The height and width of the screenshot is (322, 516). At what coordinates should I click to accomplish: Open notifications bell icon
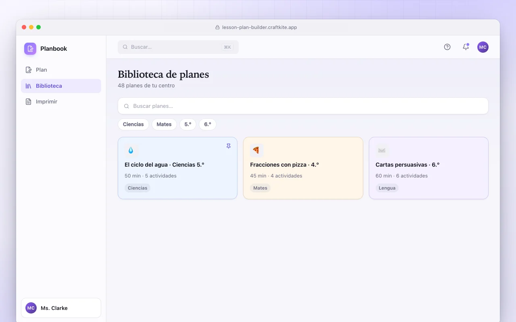466,47
